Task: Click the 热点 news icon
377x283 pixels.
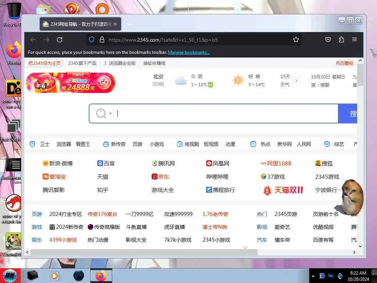Action: [253, 144]
